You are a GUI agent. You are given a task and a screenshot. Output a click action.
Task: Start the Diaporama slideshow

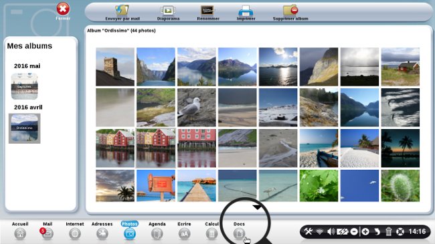[168, 11]
